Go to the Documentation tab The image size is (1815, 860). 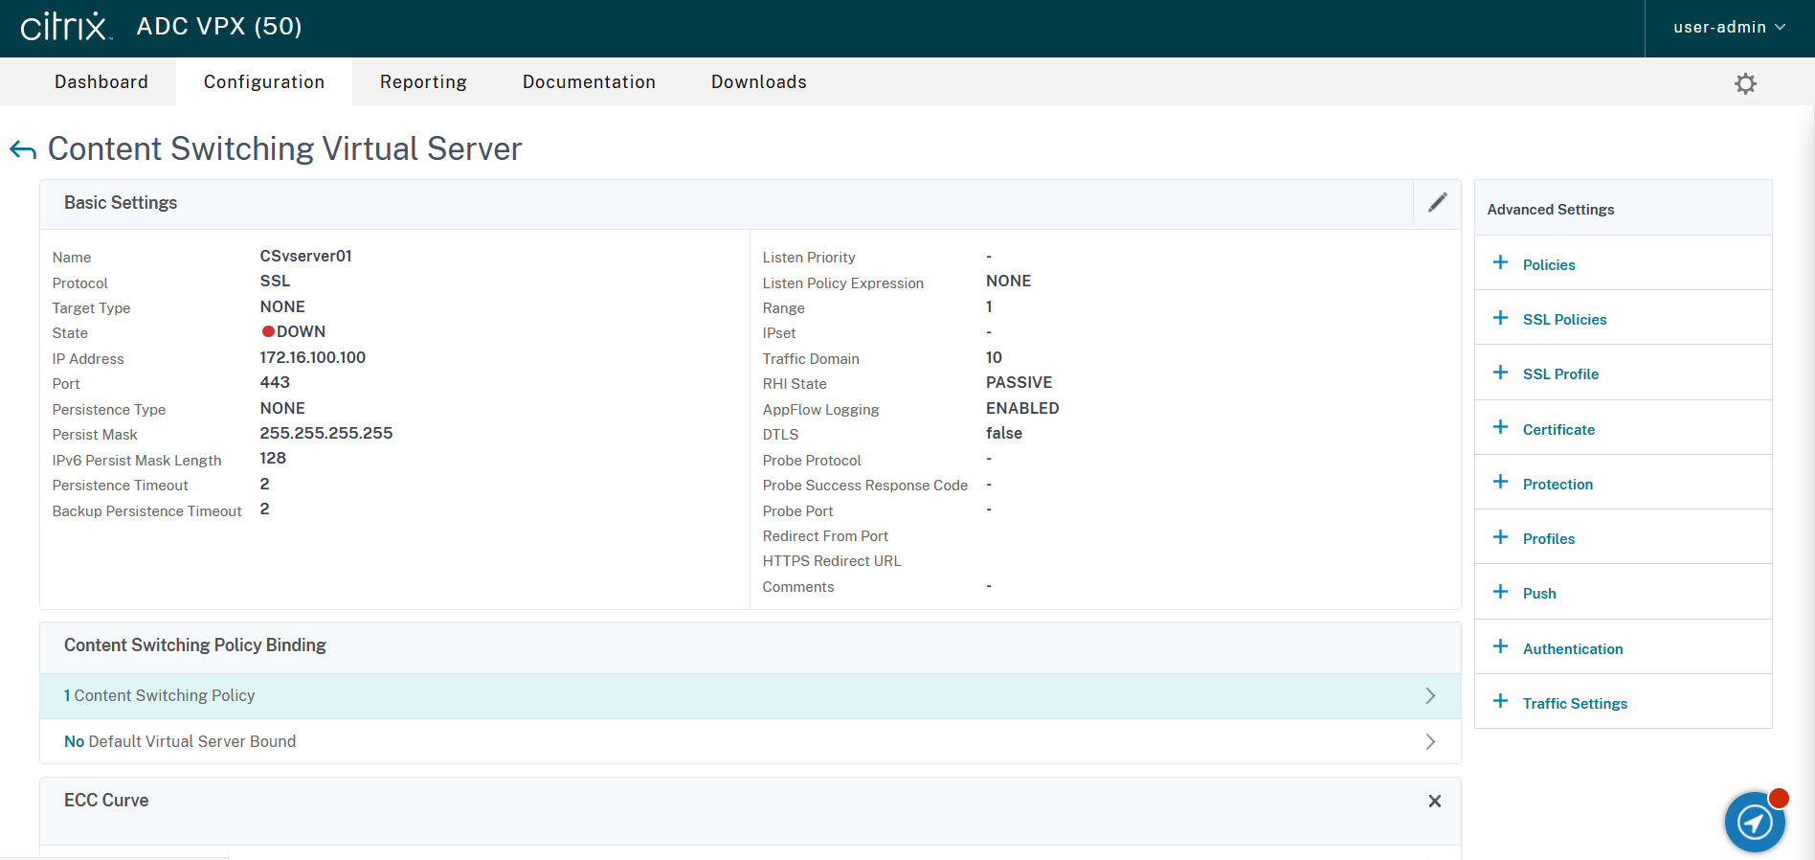(589, 82)
